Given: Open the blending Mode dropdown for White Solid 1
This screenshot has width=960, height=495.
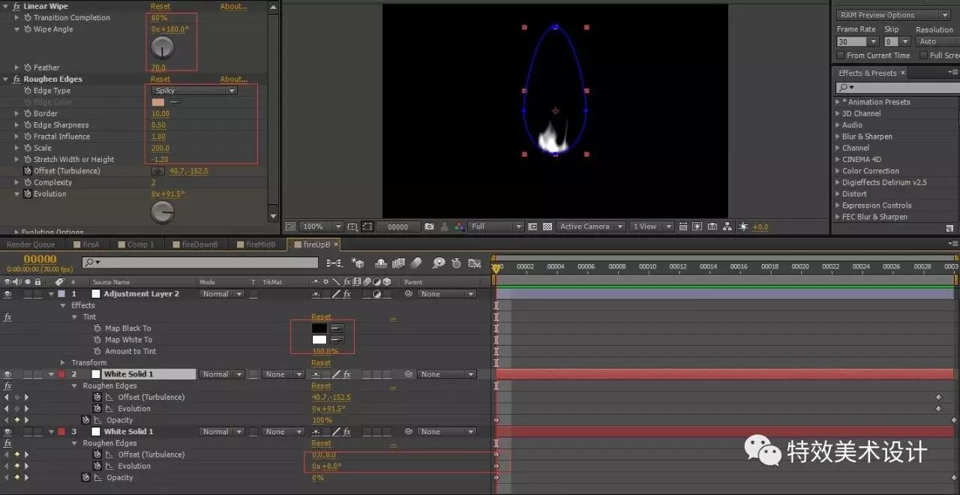Looking at the screenshot, I should coord(220,373).
